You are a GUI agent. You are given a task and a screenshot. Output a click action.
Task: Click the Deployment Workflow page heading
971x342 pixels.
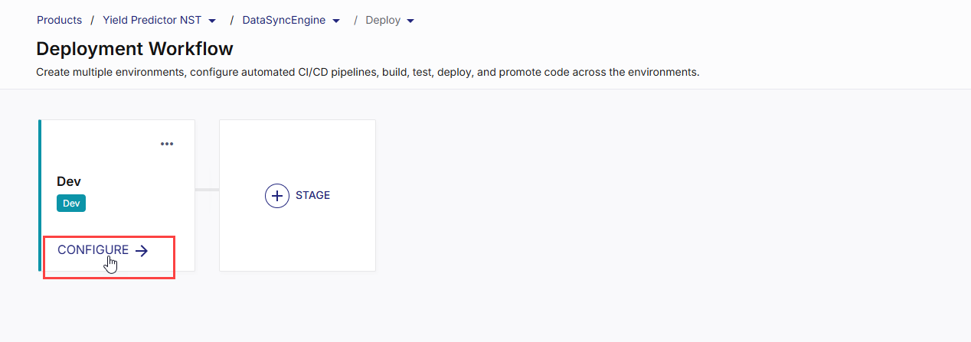coord(135,49)
